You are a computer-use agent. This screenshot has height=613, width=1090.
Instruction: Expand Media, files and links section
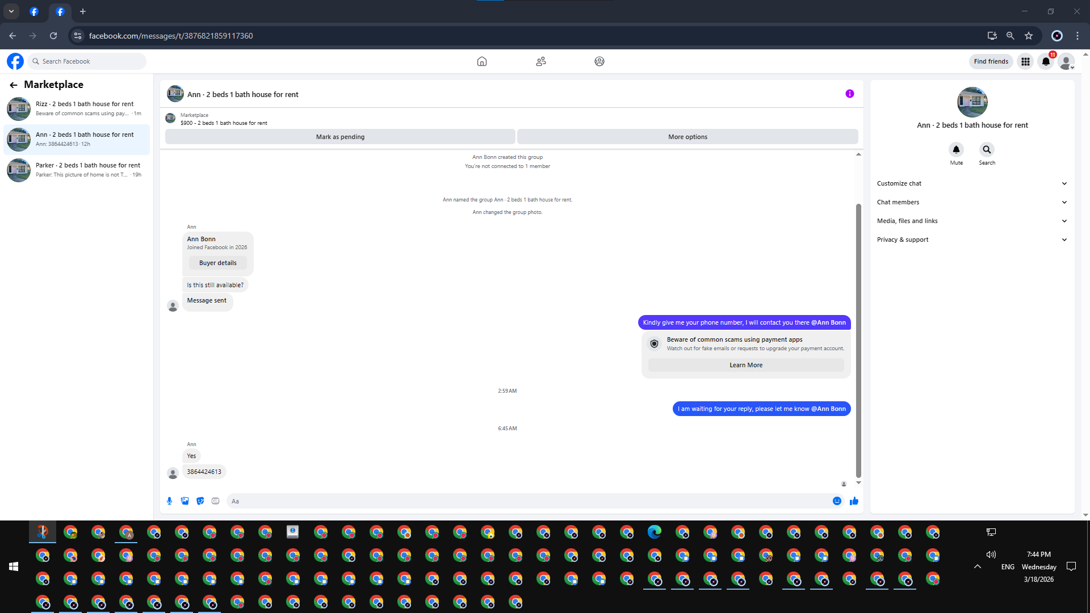tap(972, 221)
